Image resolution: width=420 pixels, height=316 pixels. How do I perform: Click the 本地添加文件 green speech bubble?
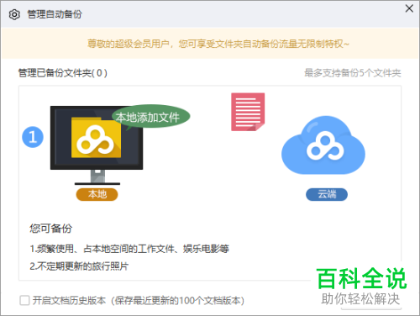click(150, 117)
